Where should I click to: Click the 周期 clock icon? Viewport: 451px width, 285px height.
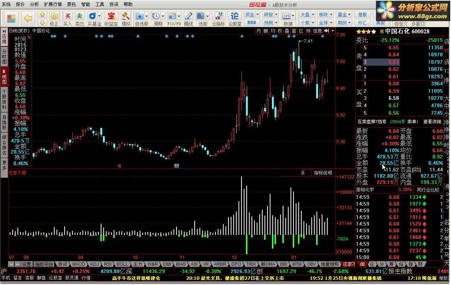156,16
